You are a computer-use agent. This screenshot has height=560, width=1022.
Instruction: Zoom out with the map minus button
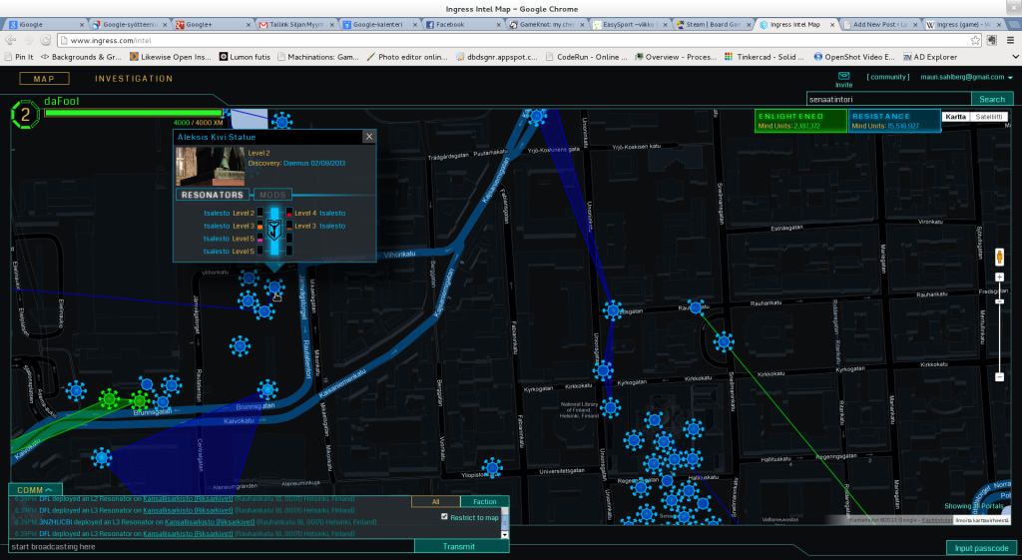(999, 376)
